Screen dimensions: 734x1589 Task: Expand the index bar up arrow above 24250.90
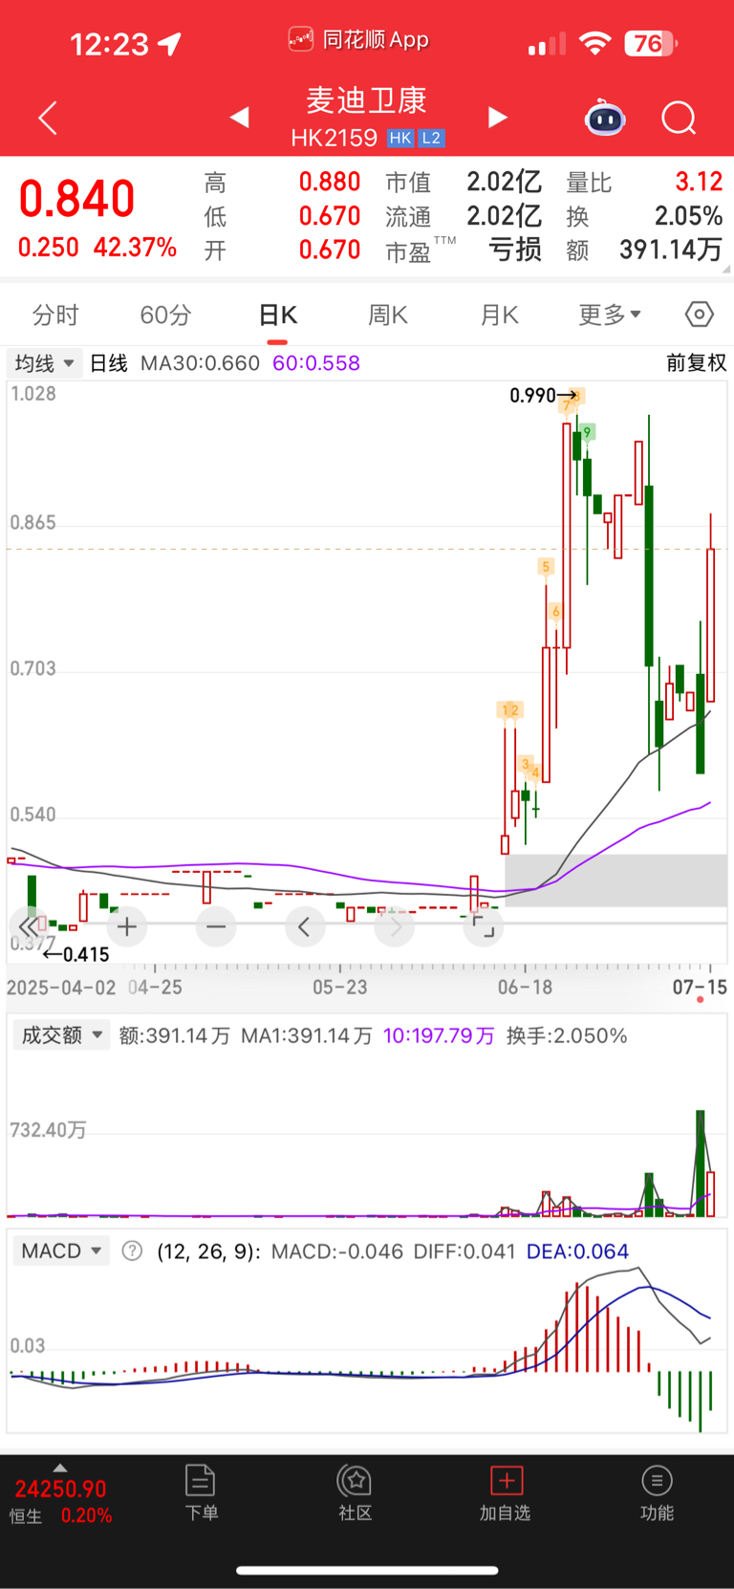(x=60, y=1468)
